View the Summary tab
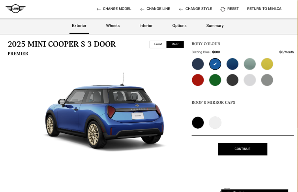Screen dimensions: 298x192 (x=215, y=26)
